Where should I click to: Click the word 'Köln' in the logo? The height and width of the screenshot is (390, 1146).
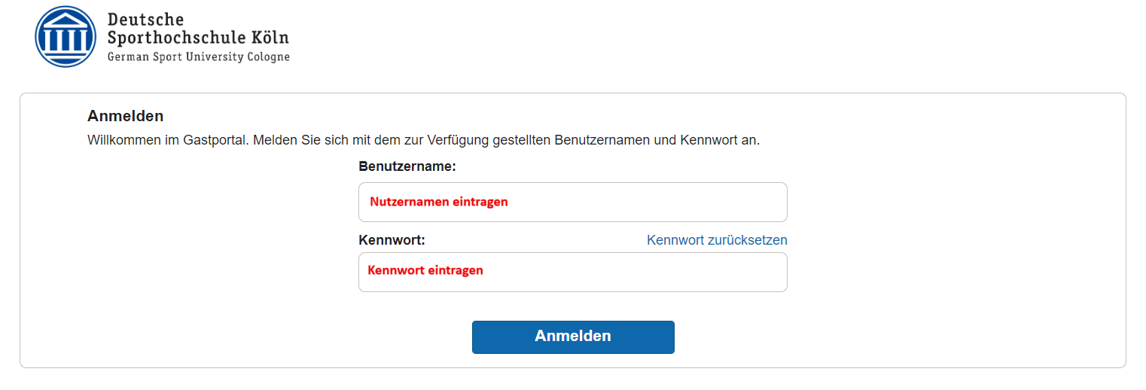coord(270,37)
